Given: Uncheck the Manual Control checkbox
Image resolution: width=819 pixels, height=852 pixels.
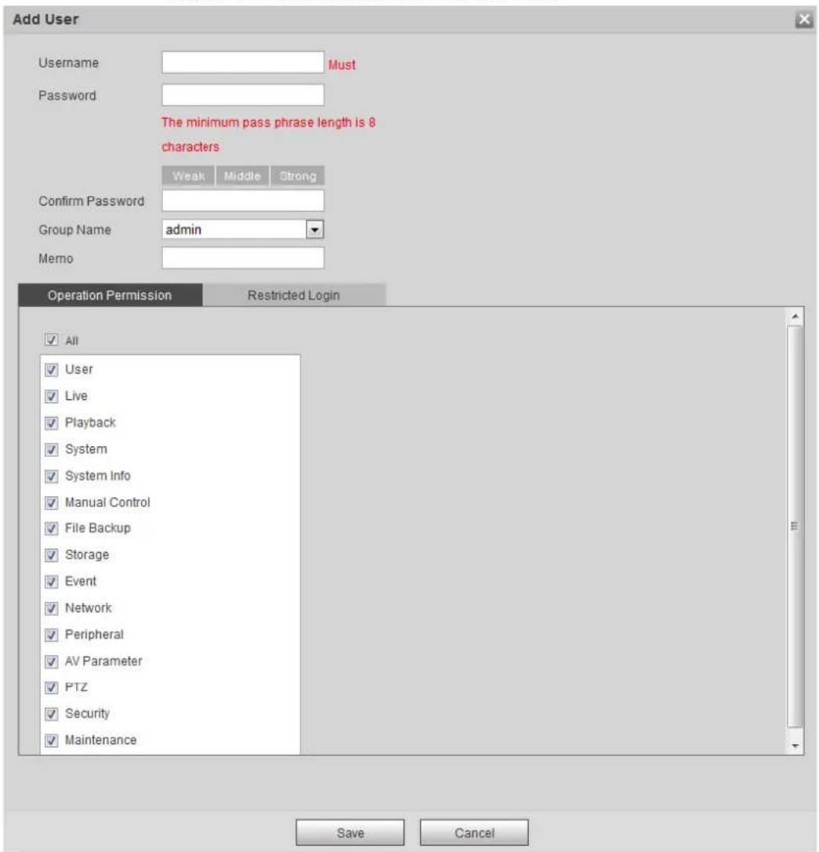Looking at the screenshot, I should 51,502.
